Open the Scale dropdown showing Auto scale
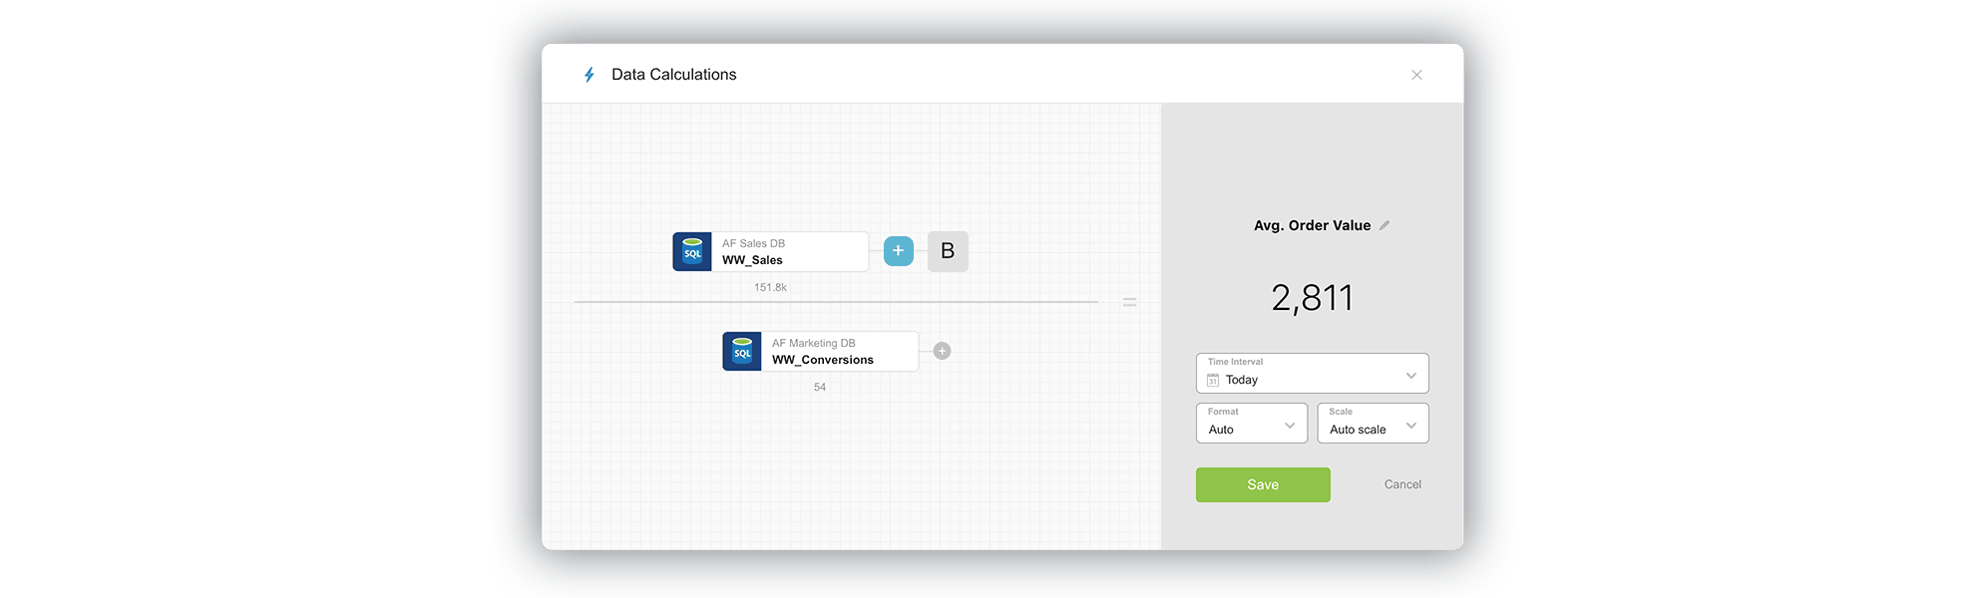The height and width of the screenshot is (598, 1979). (1373, 424)
